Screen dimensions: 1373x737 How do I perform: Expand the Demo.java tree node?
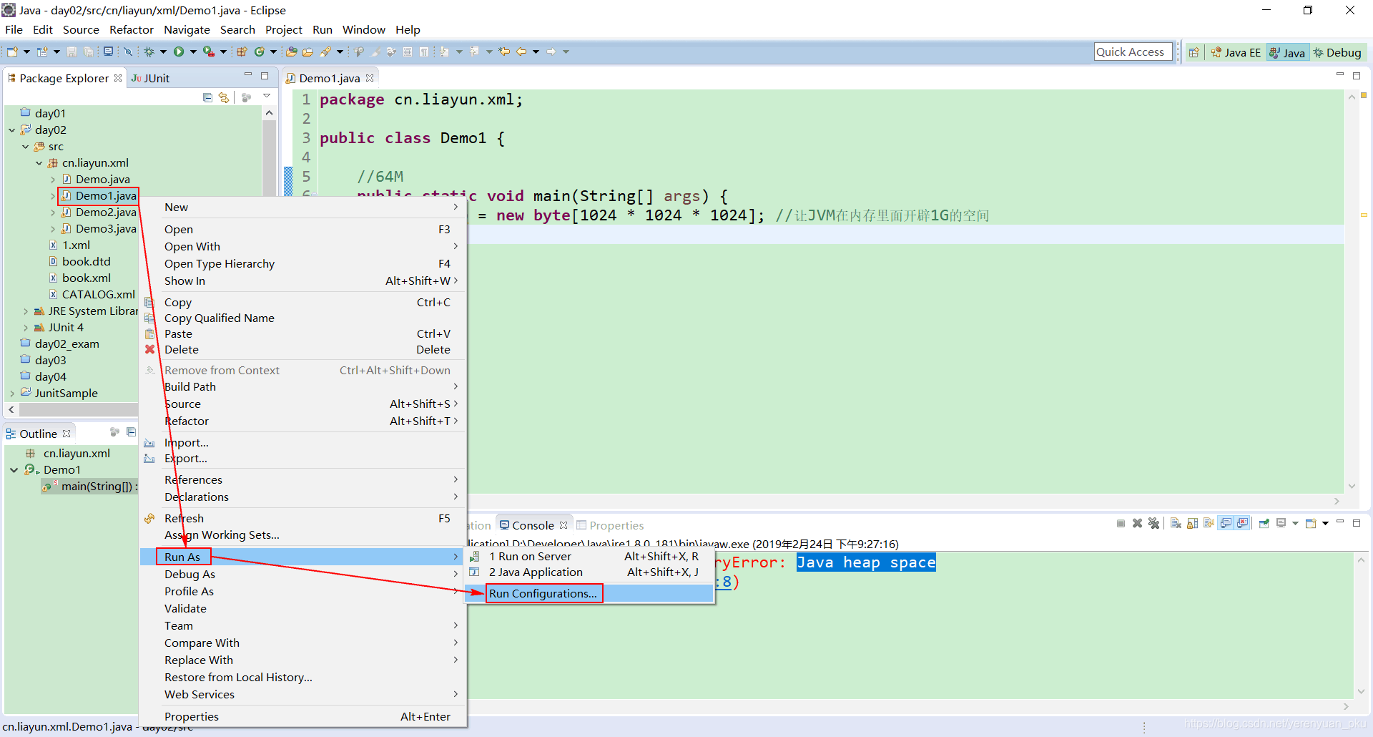point(53,180)
